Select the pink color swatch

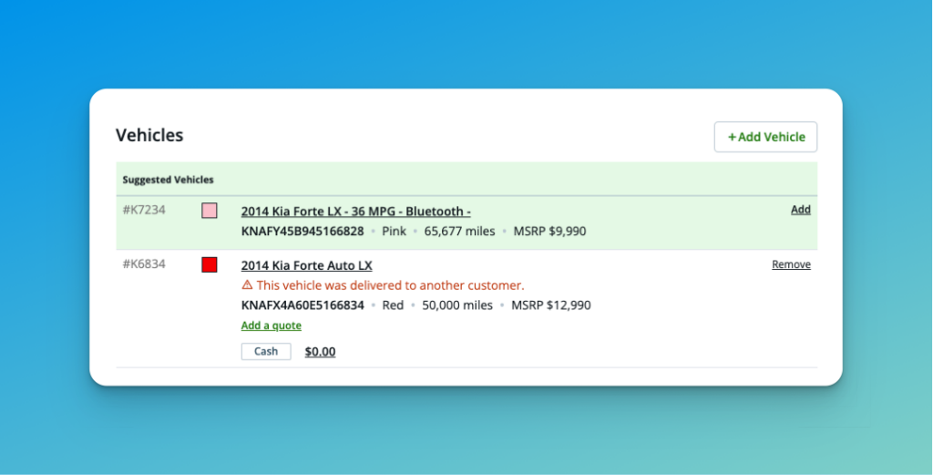pyautogui.click(x=210, y=211)
